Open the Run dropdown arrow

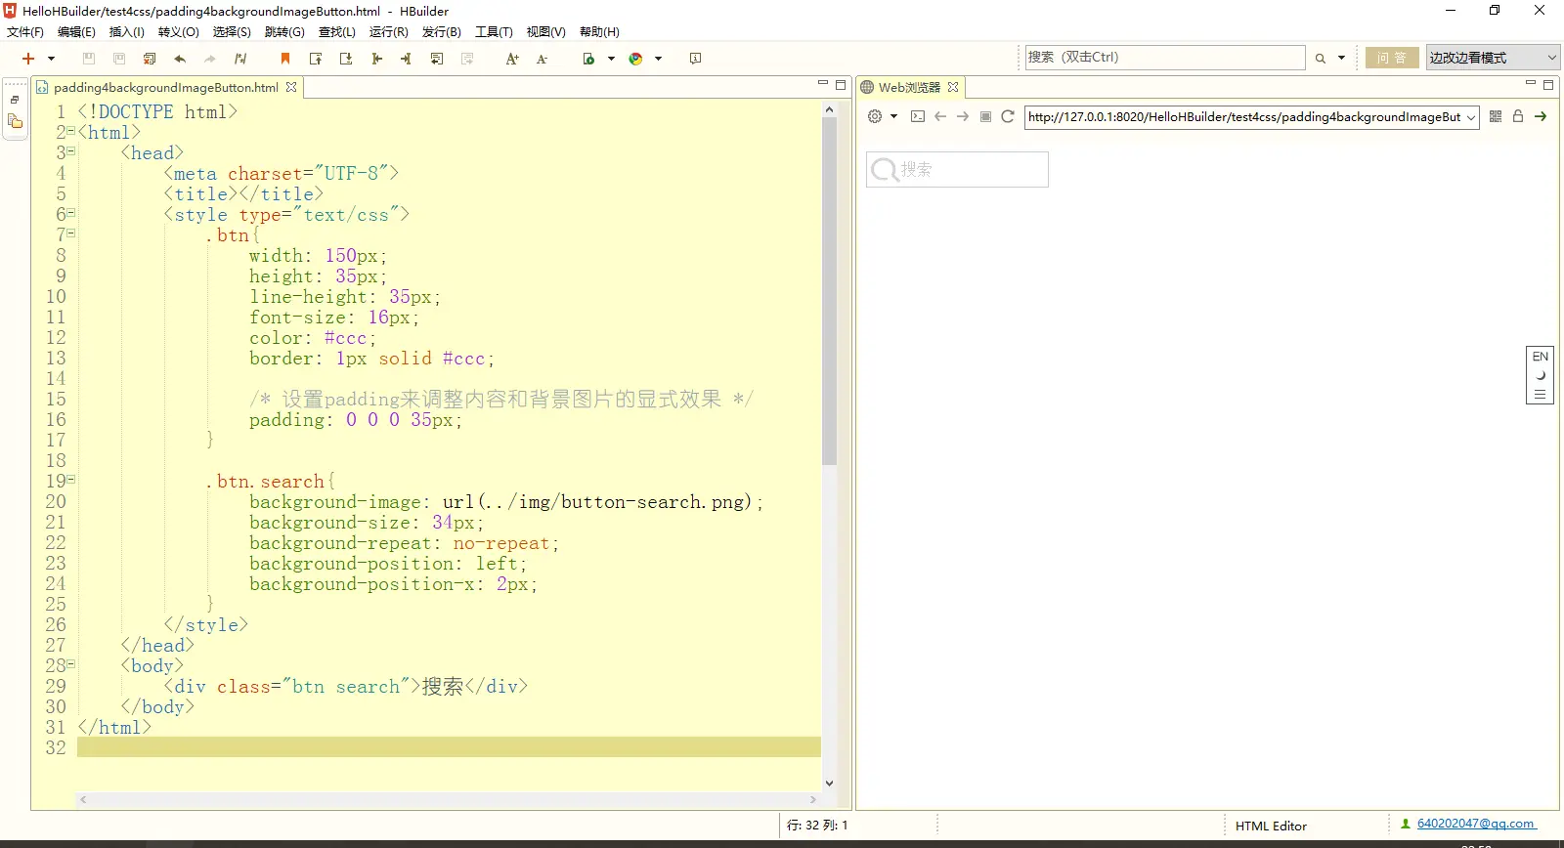[611, 59]
